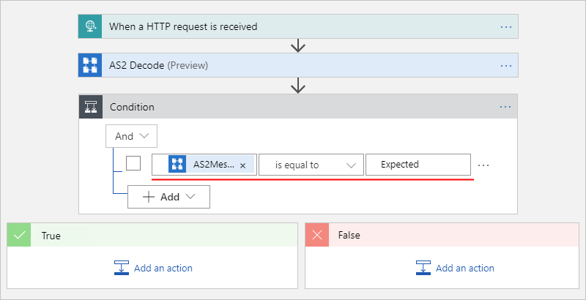This screenshot has width=586, height=300.
Task: Click the add-action icon in False branch
Action: [x=423, y=268]
